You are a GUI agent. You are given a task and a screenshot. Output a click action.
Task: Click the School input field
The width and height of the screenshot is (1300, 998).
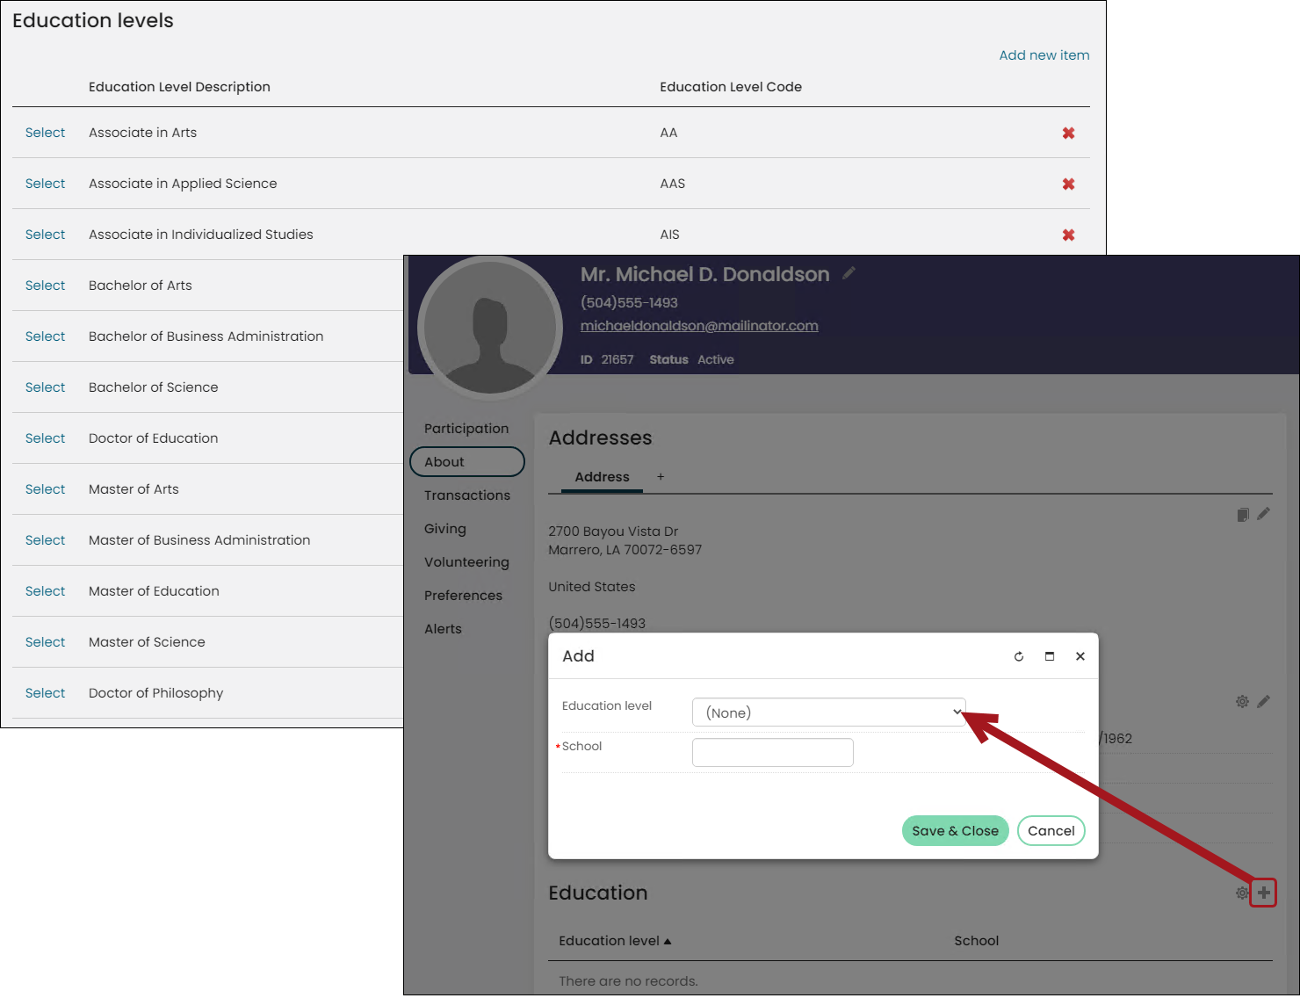point(773,752)
